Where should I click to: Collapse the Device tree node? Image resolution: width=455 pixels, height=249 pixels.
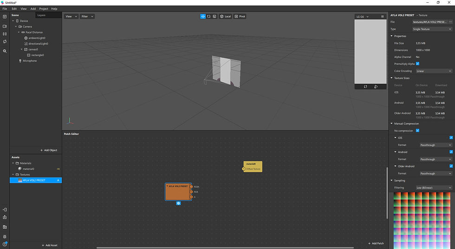(13, 21)
